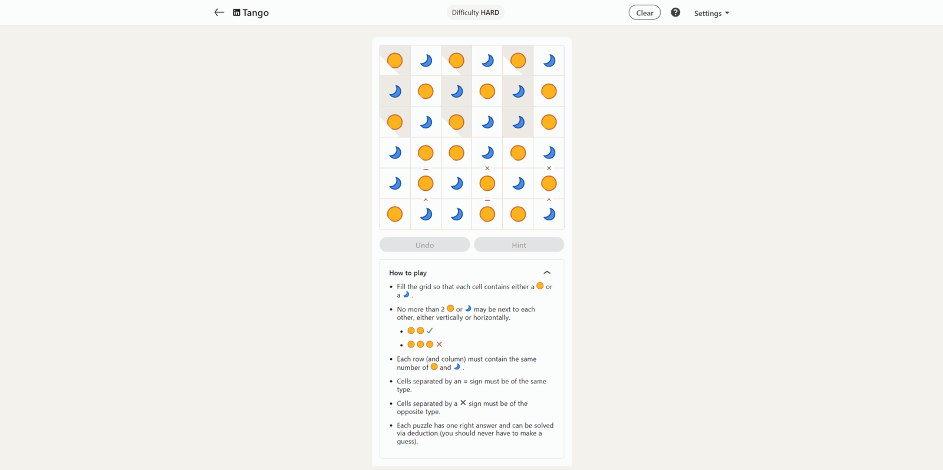
Task: Click the sun in fifth row, fourth column
Action: pyautogui.click(x=487, y=183)
